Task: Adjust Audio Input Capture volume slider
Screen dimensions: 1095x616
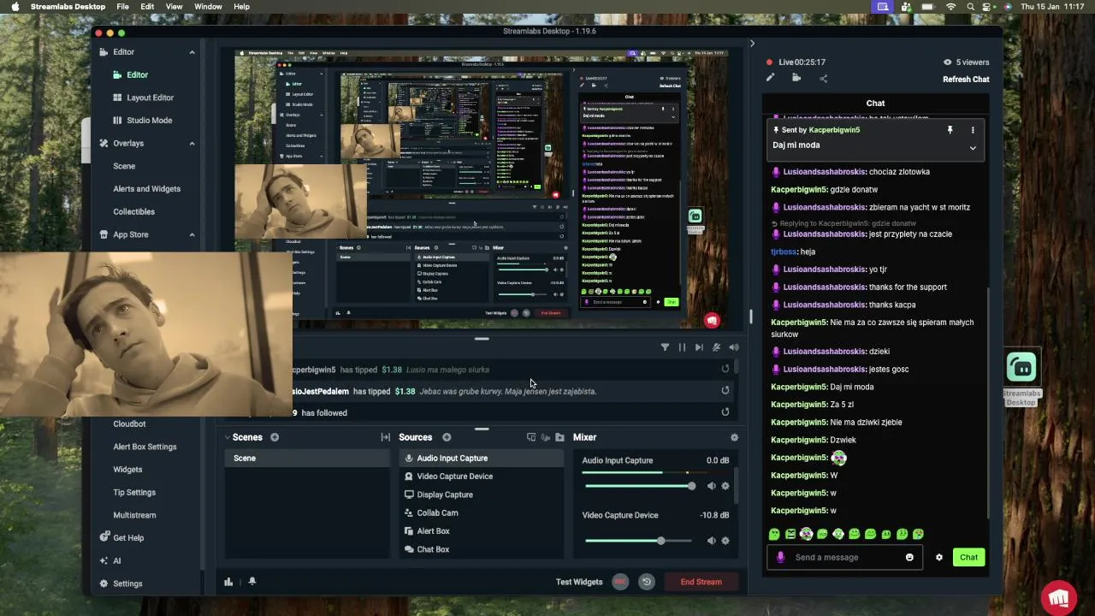Action: pos(640,486)
